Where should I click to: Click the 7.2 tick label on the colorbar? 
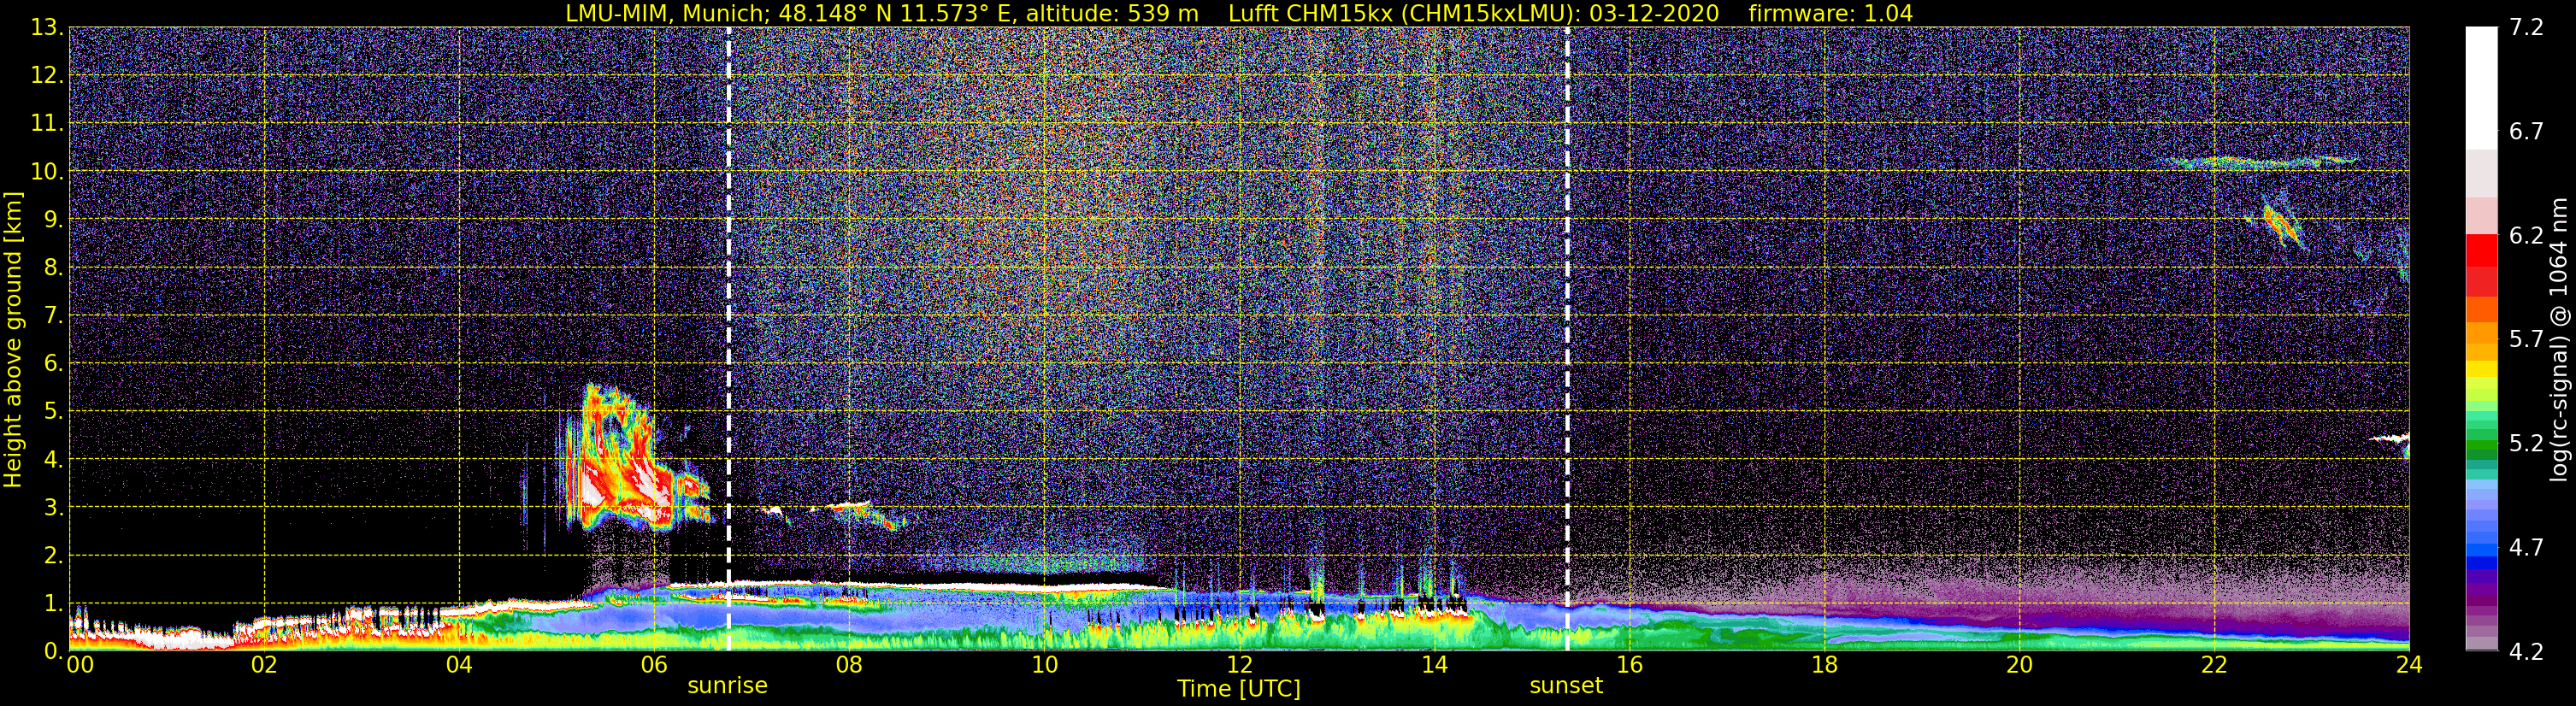pos(2526,28)
